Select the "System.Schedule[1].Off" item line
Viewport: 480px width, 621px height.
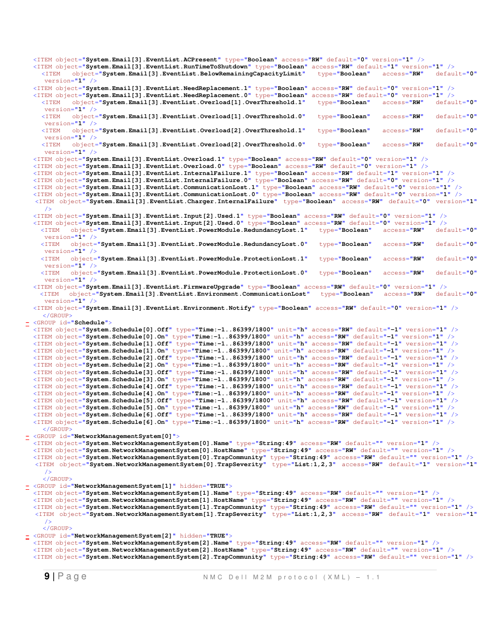pos(246,343)
